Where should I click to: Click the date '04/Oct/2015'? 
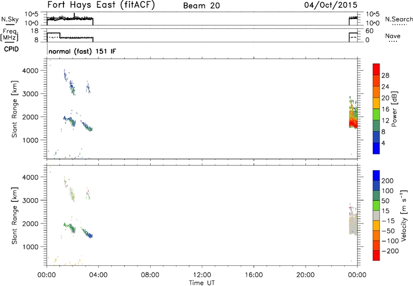coord(331,5)
